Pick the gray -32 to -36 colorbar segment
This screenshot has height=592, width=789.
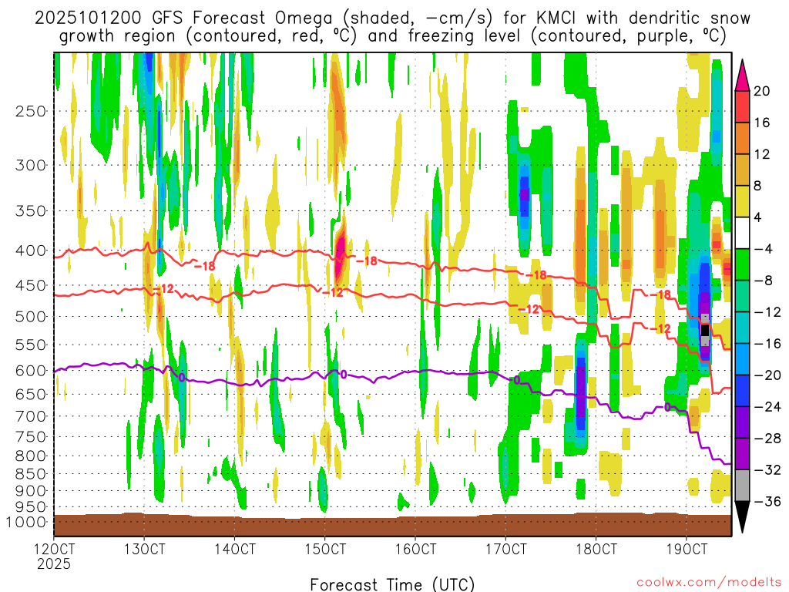pos(743,486)
